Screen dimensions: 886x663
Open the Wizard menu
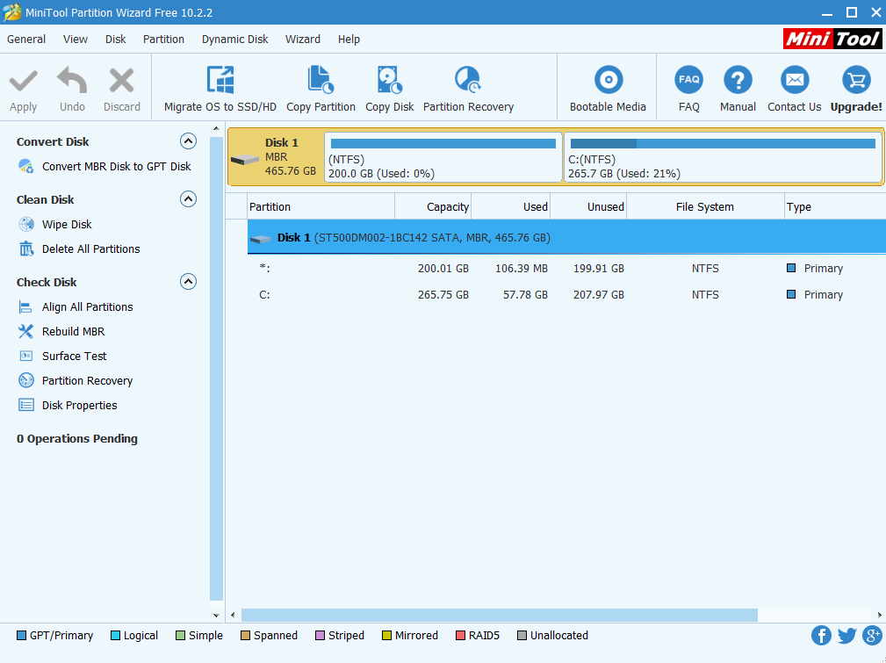pos(302,39)
